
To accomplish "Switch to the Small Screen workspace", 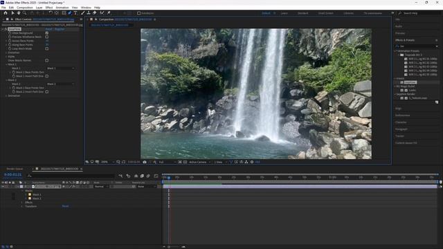I will point(326,13).
